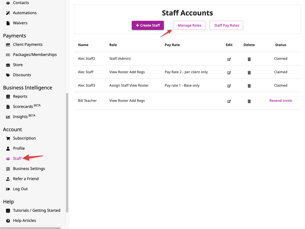Image resolution: width=305 pixels, height=229 pixels.
Task: Click the Business Settings sliders icon
Action: click(8, 169)
